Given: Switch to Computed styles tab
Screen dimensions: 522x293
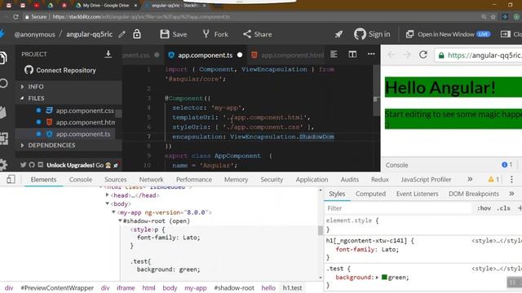Looking at the screenshot, I should 370,194.
